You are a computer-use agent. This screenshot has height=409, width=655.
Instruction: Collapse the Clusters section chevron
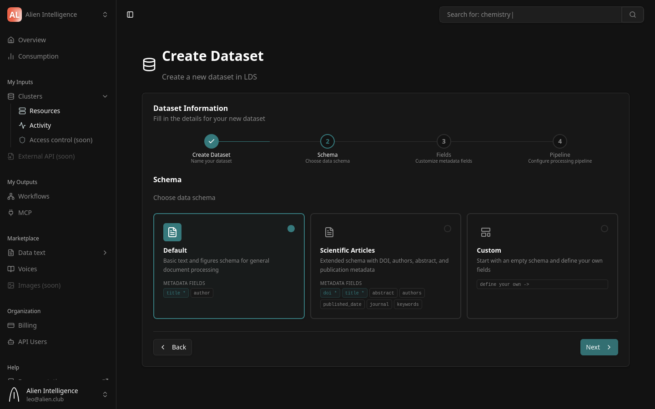pos(105,96)
